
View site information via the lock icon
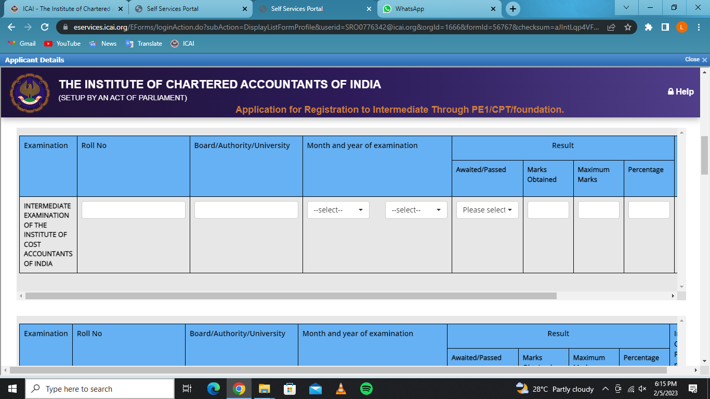click(65, 27)
